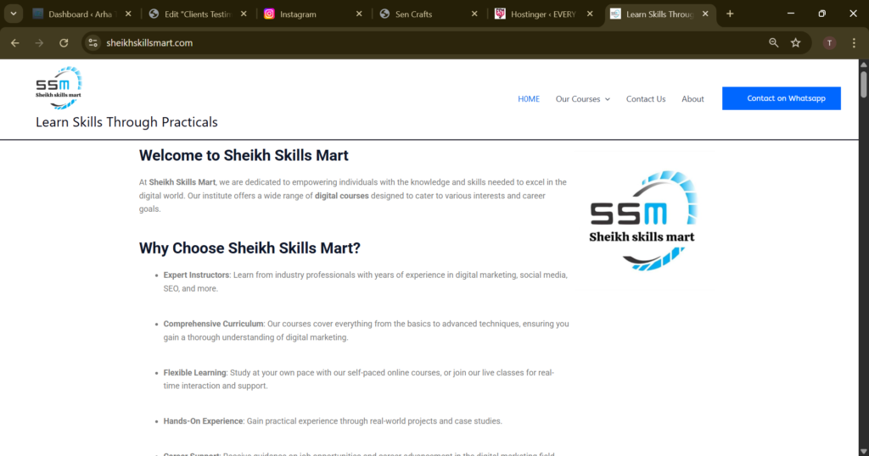Go forward to the next page
This screenshot has width=869, height=456.
tap(39, 42)
